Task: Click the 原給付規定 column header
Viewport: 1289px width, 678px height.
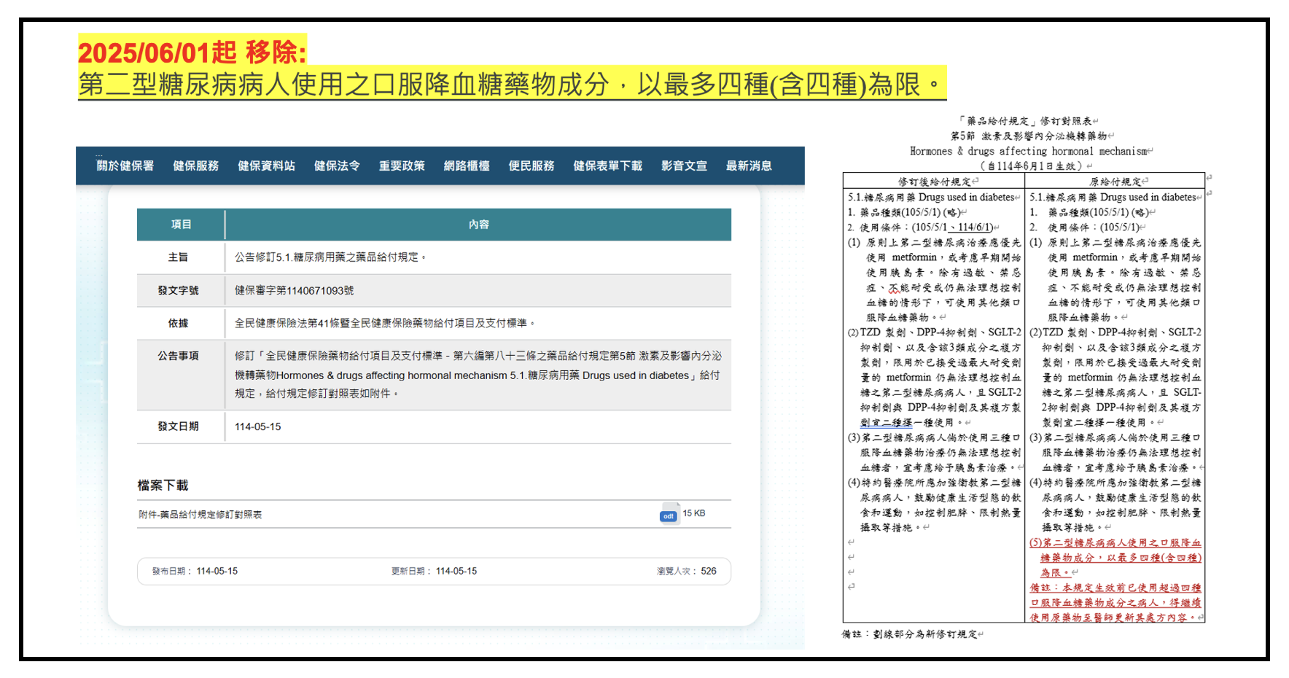Action: (x=1115, y=182)
